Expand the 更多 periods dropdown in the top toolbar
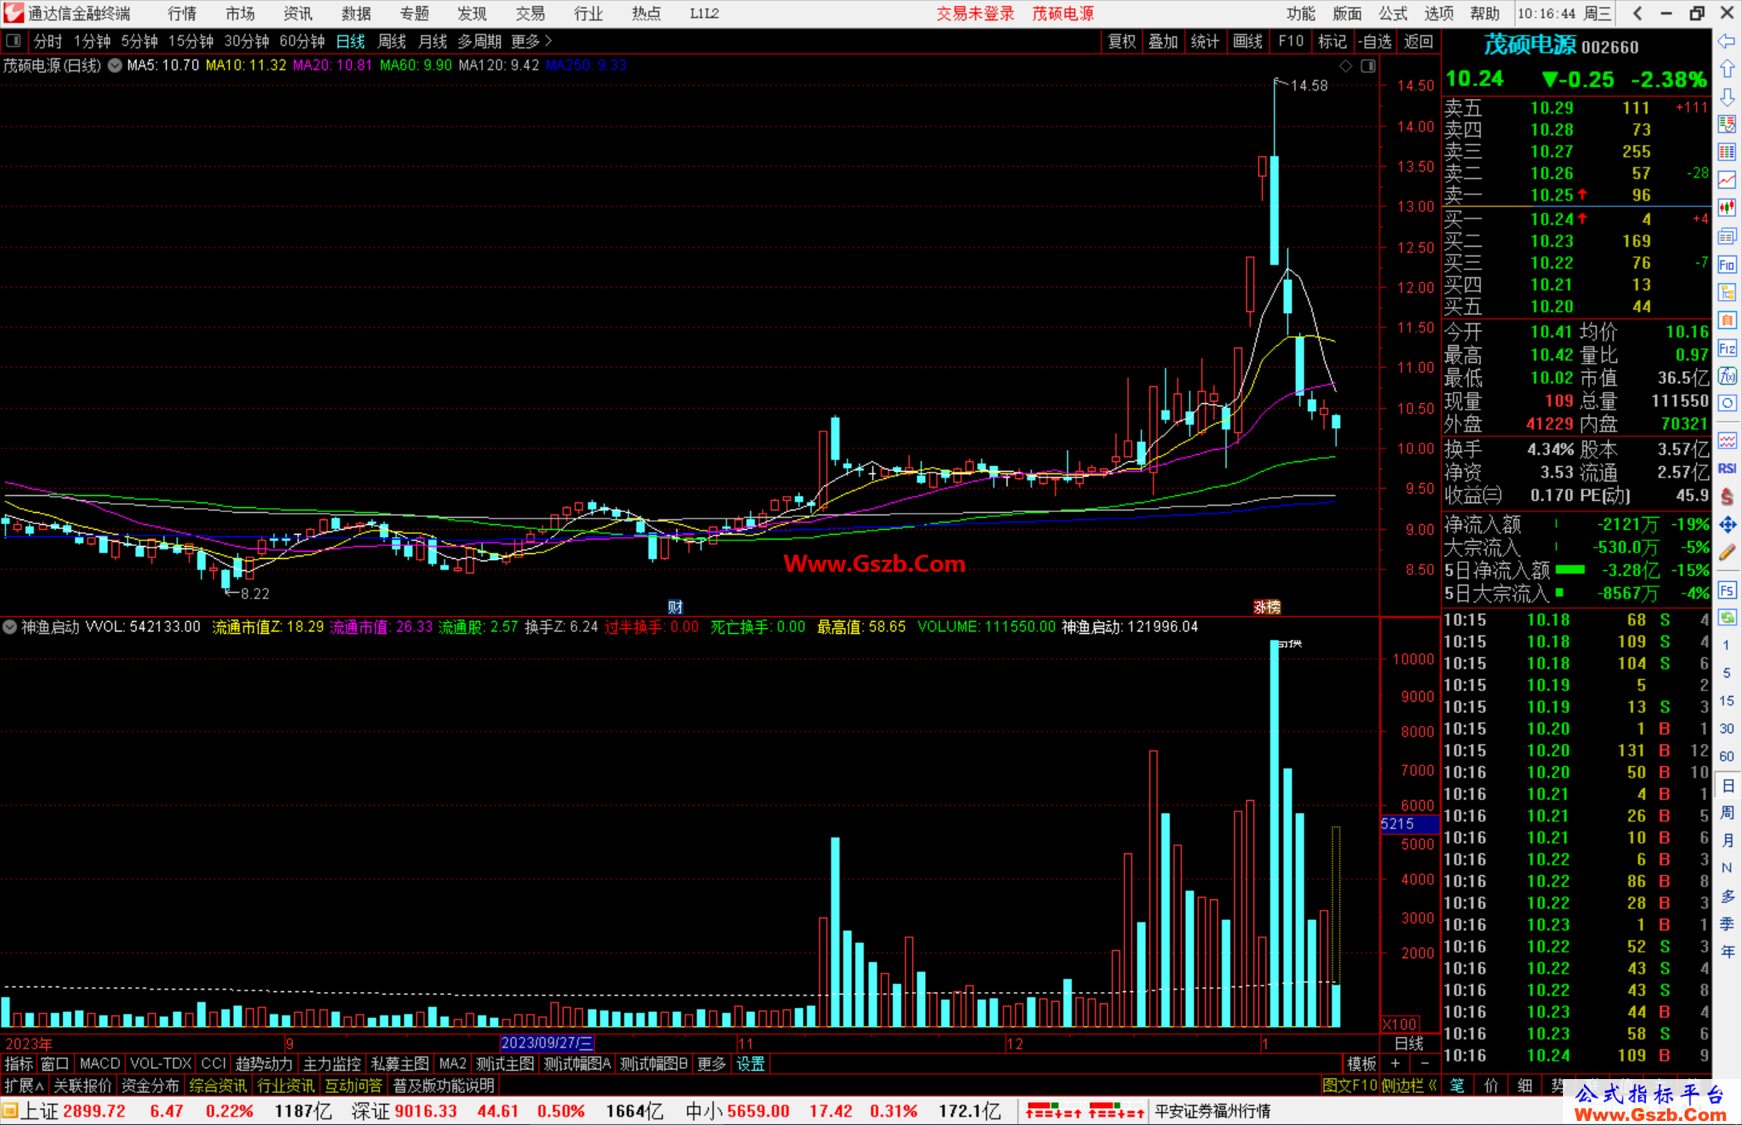Viewport: 1742px width, 1125px height. 531,41
